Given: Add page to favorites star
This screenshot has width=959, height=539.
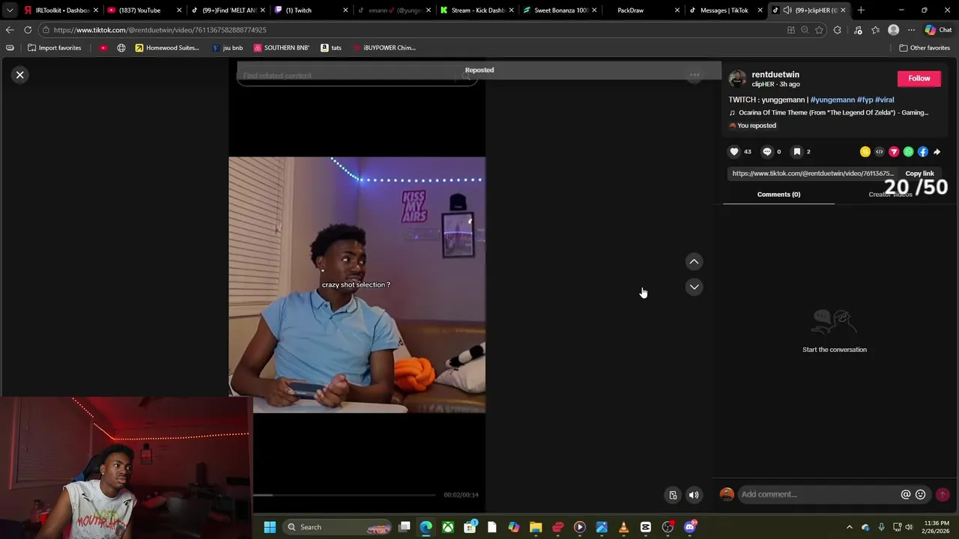Looking at the screenshot, I should tap(819, 30).
